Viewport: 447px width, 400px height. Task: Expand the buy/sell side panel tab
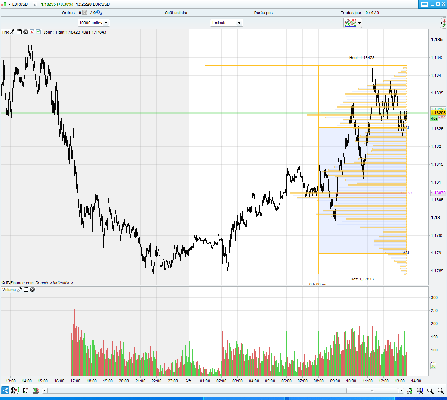pos(444,23)
